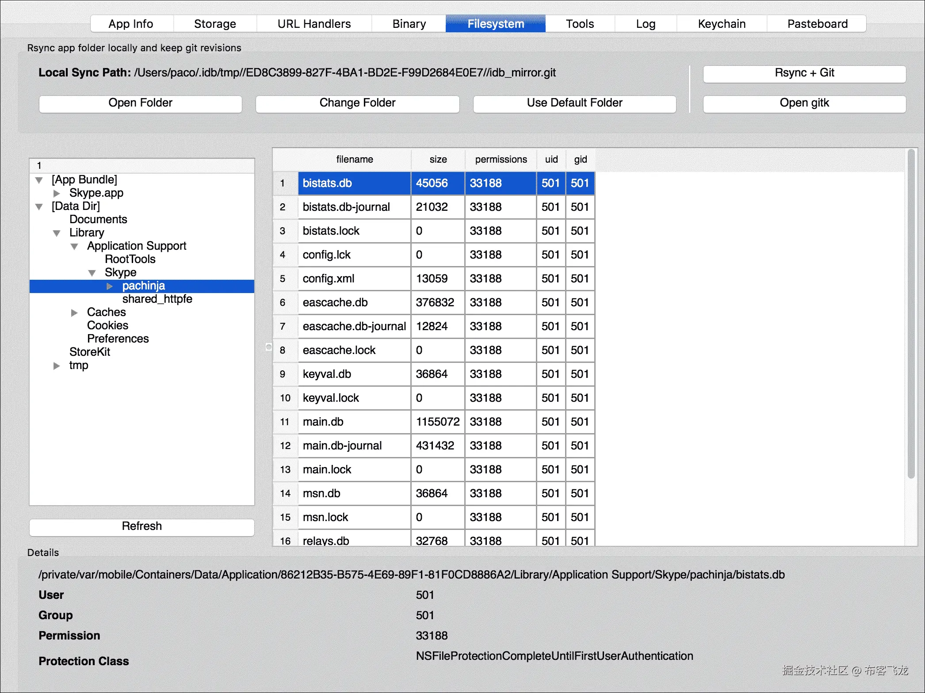Click the Change Folder button
Viewport: 925px width, 693px height.
coord(357,103)
